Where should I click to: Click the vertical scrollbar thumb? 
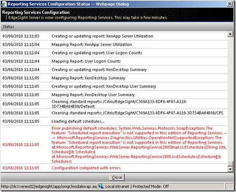pos(230,164)
